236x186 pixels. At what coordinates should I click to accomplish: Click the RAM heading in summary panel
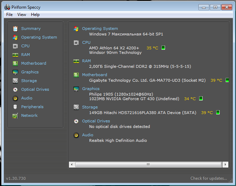[86, 61]
